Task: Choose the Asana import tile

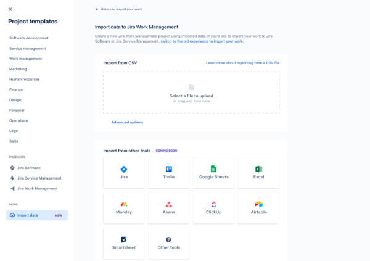Action: tap(168, 208)
